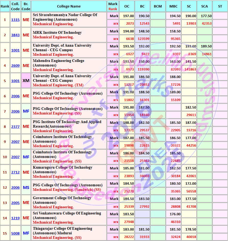Click the BC column header
228x241 pixels.
[x=142, y=6]
